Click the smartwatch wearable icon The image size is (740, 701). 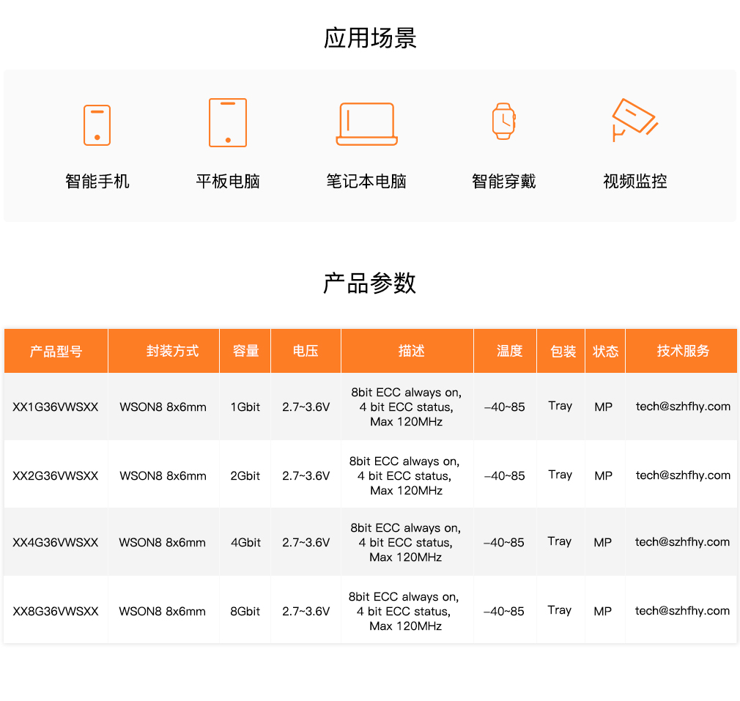(503, 121)
